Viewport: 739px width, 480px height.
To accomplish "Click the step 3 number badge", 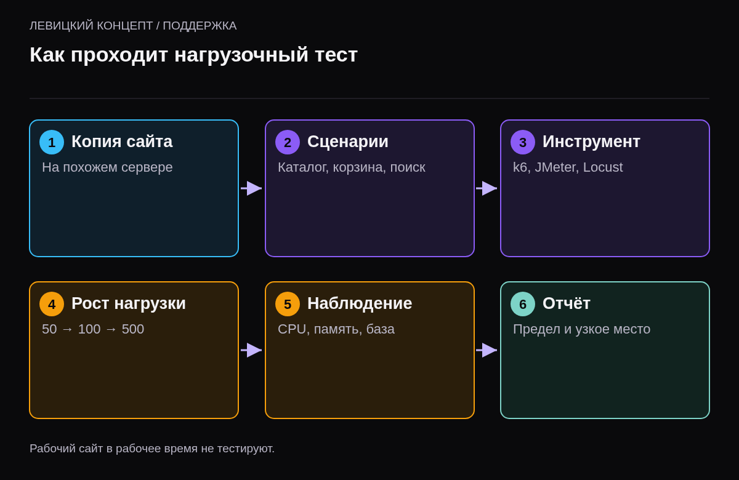I will (x=523, y=142).
